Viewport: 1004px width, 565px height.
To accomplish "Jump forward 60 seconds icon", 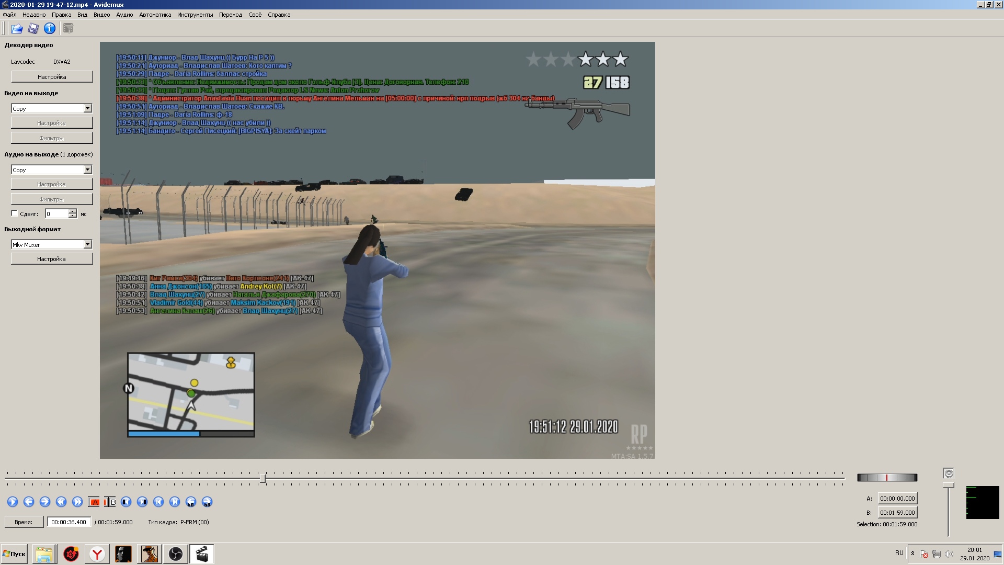I will 207,502.
